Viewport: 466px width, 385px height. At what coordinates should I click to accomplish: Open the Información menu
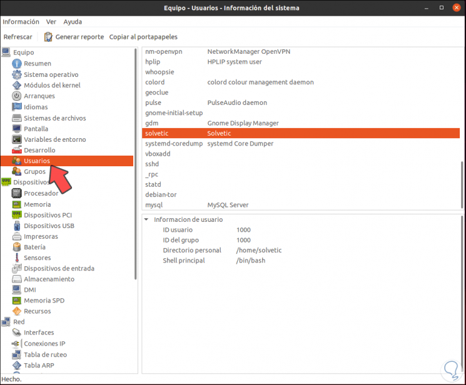(21, 22)
